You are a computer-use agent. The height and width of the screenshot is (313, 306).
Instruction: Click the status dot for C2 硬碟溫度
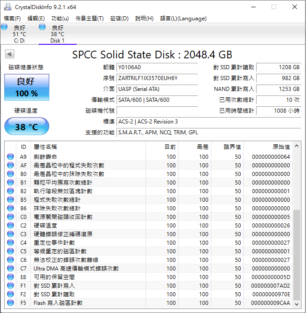10,226
